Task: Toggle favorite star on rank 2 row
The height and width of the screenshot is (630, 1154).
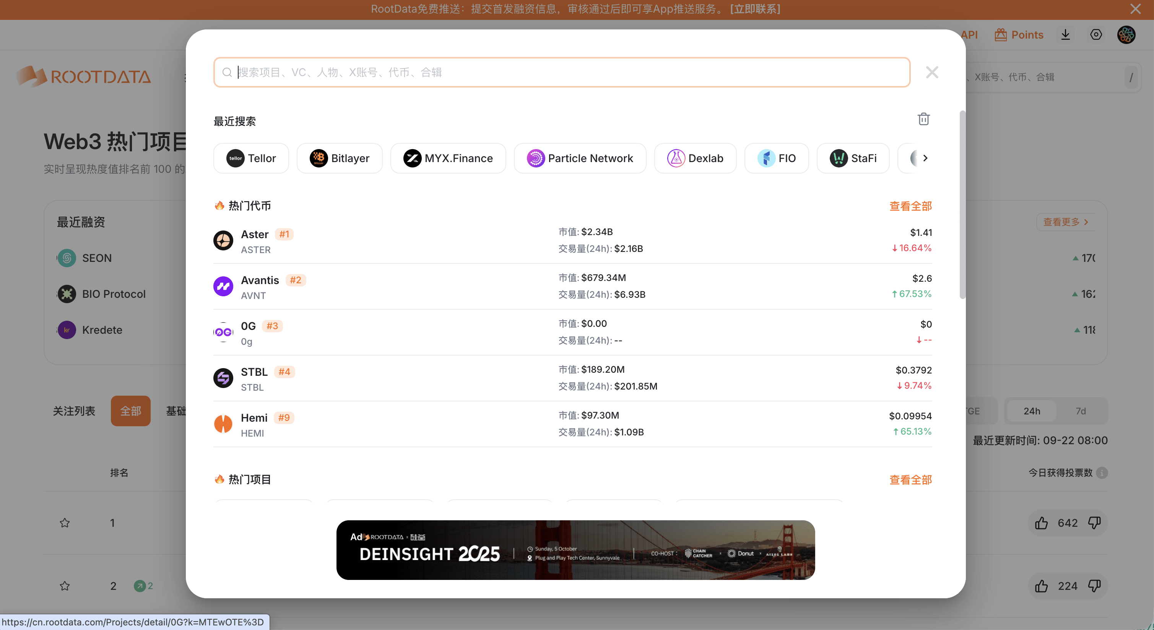Action: tap(65, 586)
